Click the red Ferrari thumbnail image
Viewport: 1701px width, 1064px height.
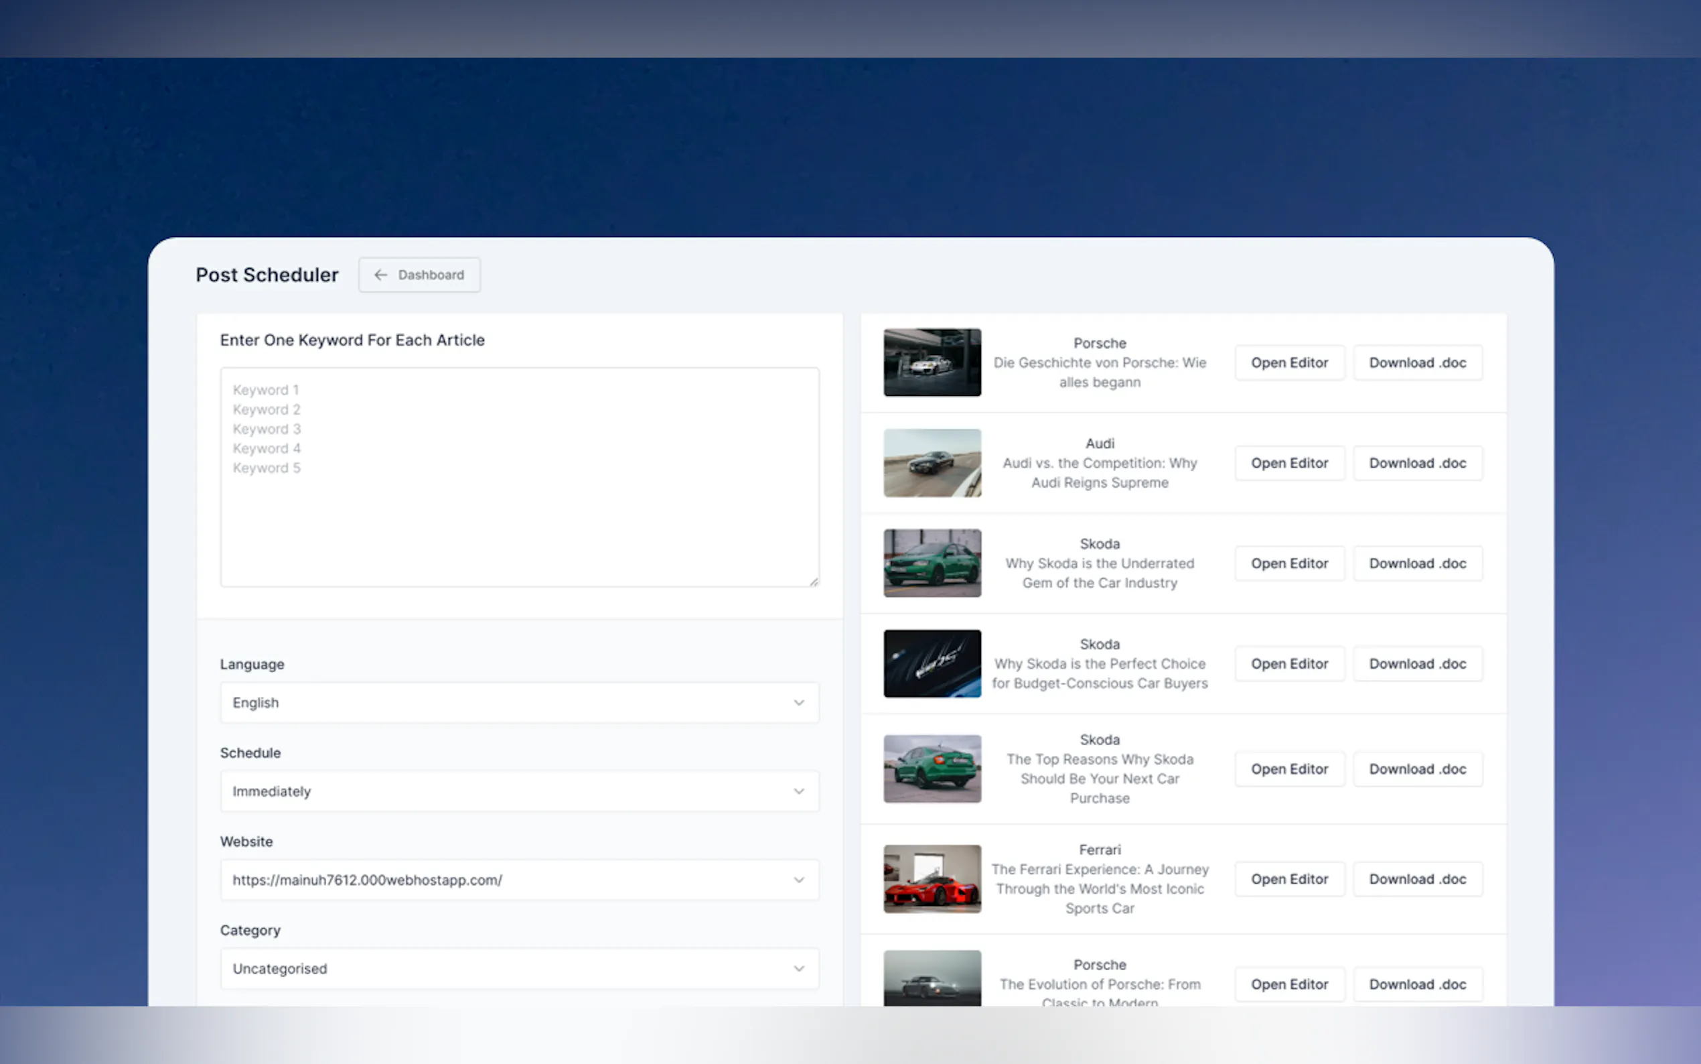click(x=932, y=879)
